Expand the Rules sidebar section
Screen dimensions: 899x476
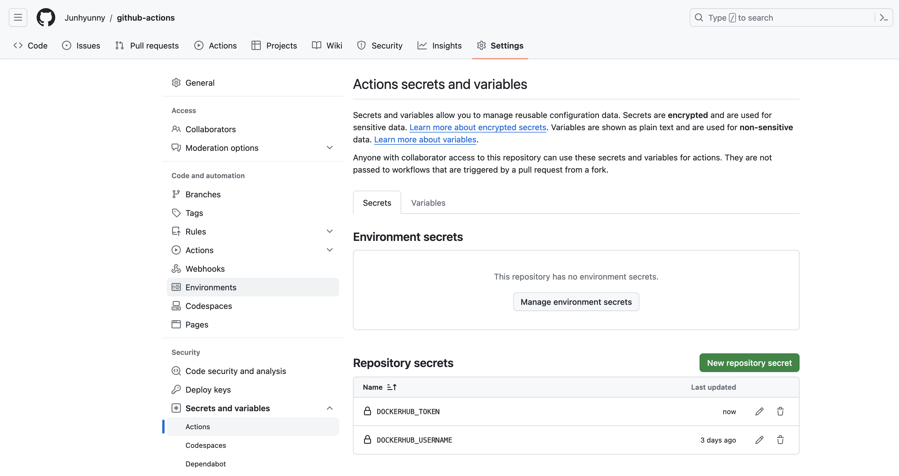click(329, 232)
